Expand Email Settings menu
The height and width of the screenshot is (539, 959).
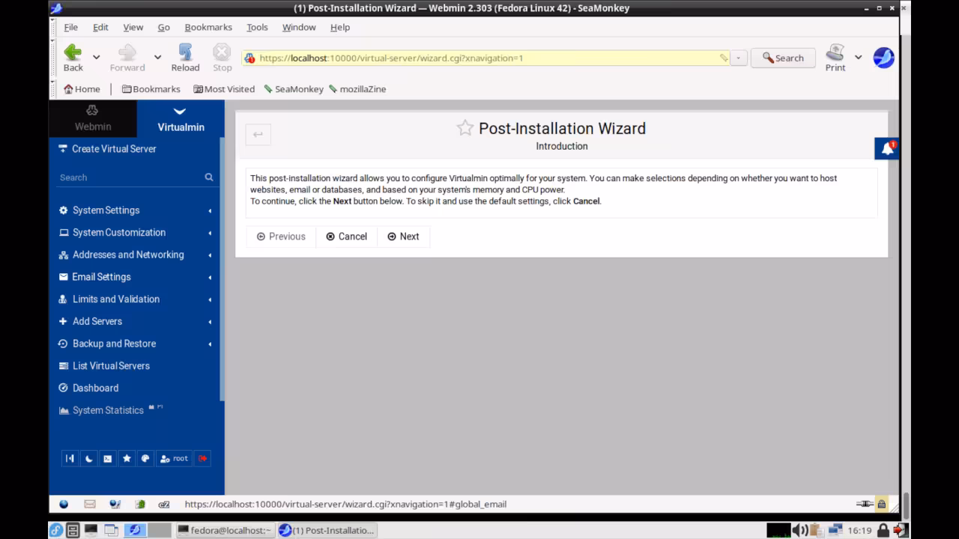pos(136,277)
